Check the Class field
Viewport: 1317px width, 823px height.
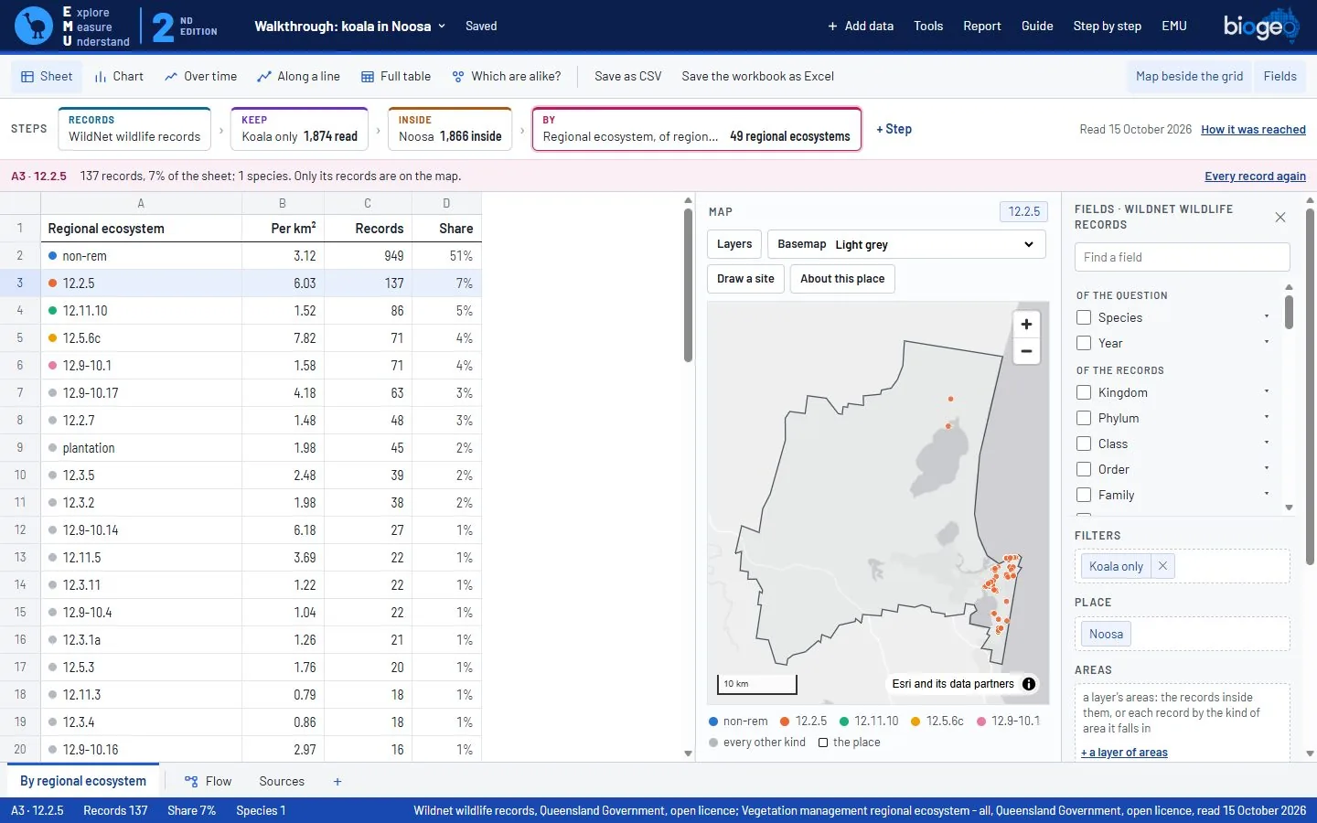[1084, 444]
